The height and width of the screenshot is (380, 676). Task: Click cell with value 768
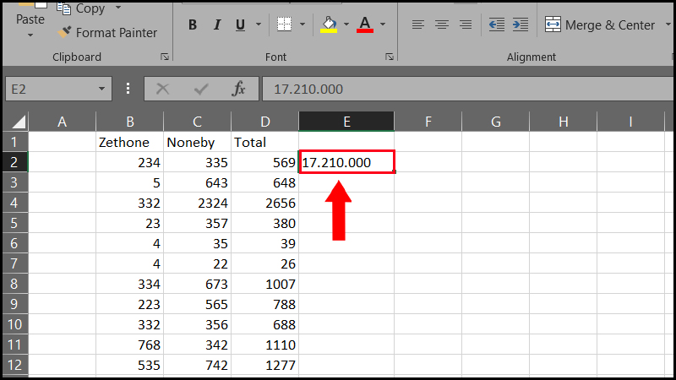pyautogui.click(x=130, y=345)
